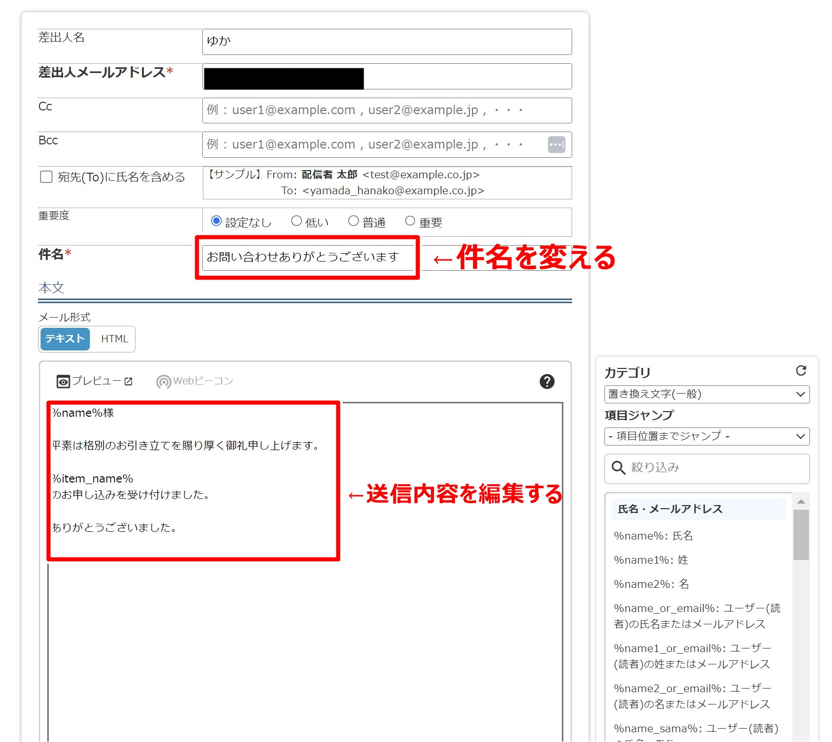Insert the %name1%: 姓 placeholder
832x742 pixels.
click(x=651, y=560)
